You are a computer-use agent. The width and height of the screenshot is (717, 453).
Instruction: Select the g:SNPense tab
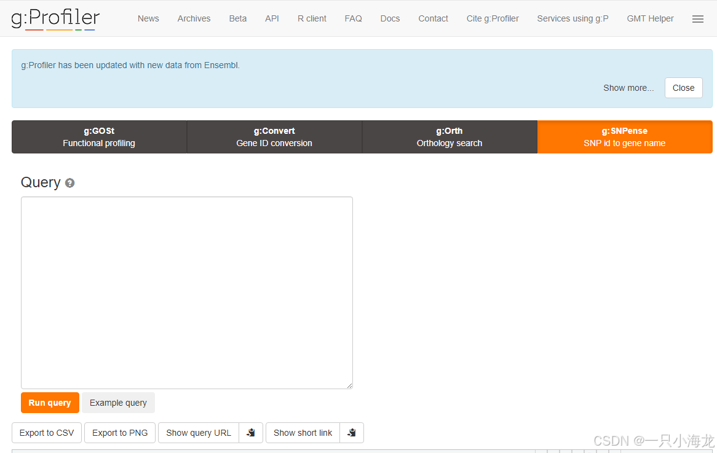(625, 137)
